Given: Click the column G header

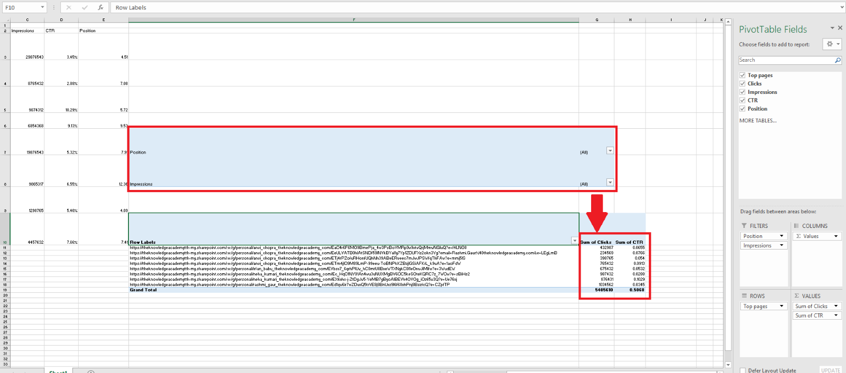Looking at the screenshot, I should [x=597, y=20].
